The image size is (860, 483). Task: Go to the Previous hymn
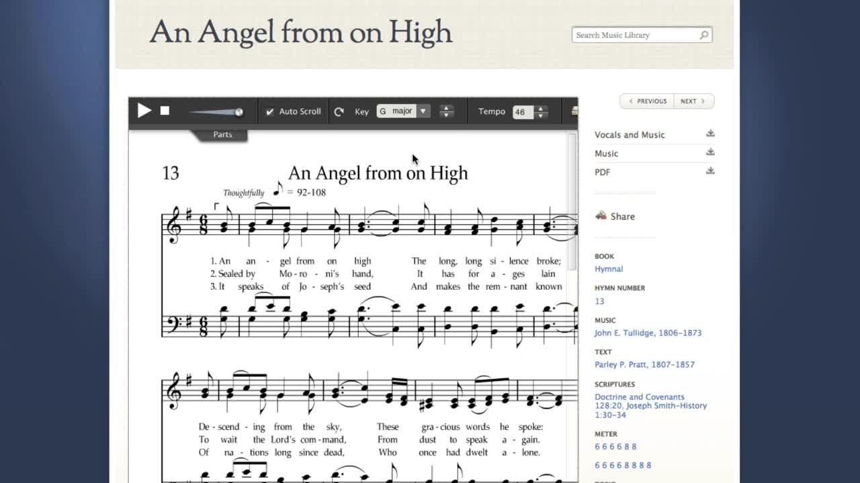coord(647,101)
